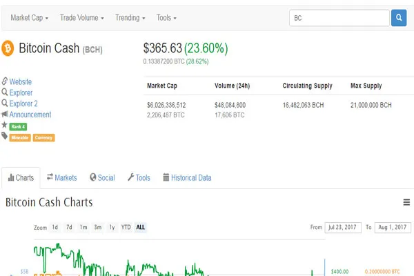The width and height of the screenshot is (414, 276).
Task: Visit the Website link
Action: coord(21,81)
